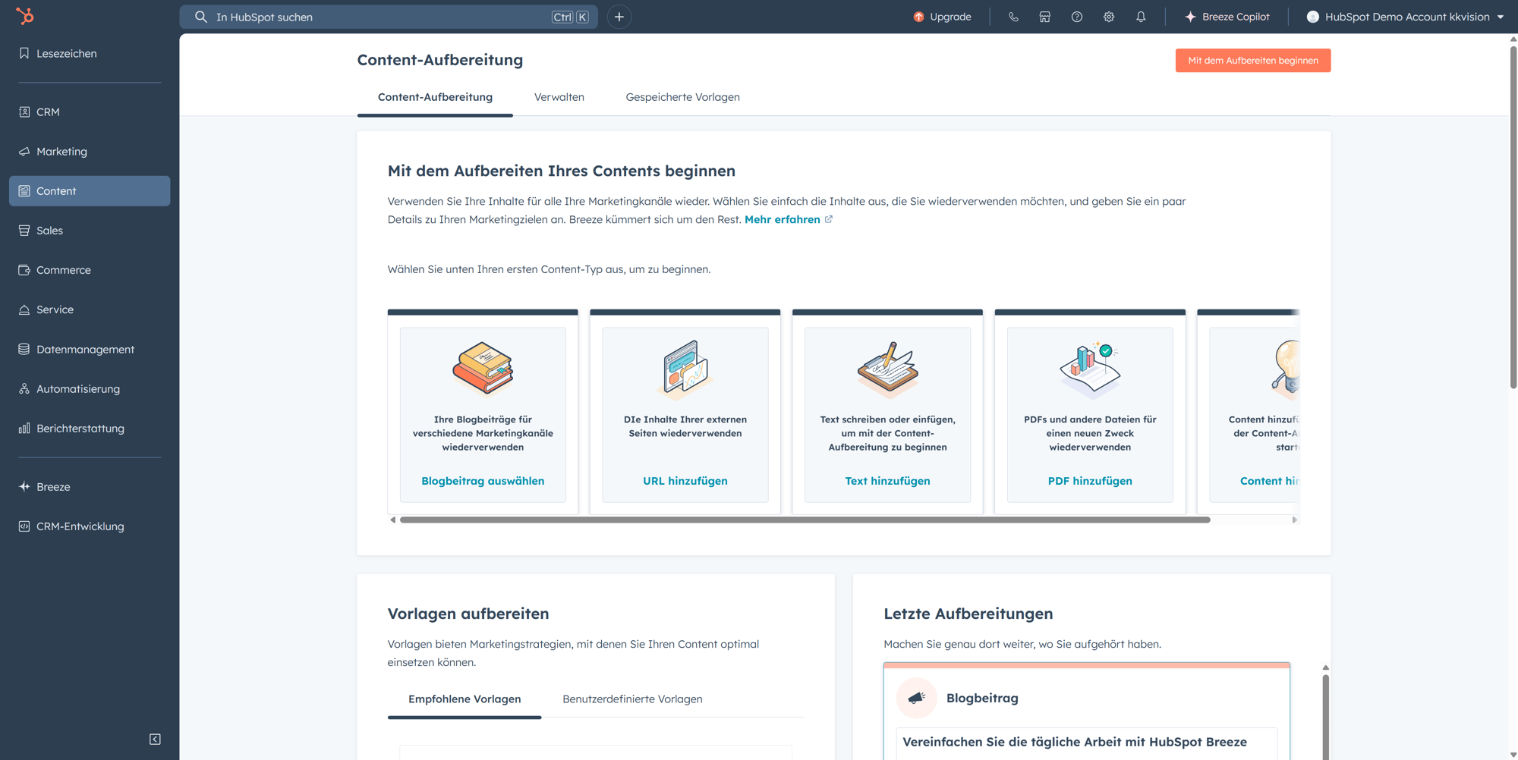Click the main page vertical scrollbar
The height and width of the screenshot is (760, 1518).
1513,218
